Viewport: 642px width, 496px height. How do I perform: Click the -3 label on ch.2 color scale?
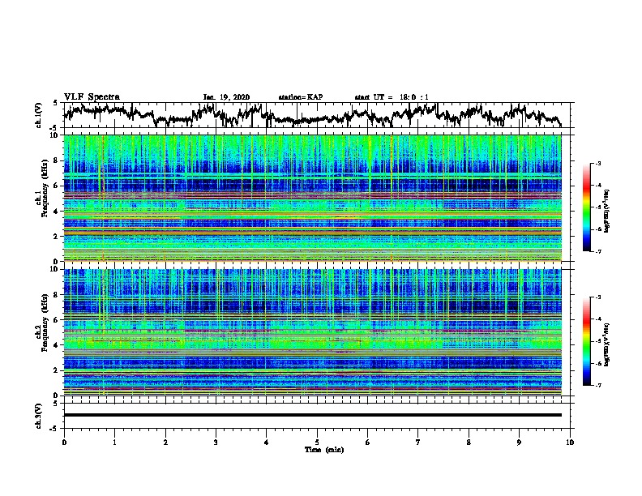(597, 297)
